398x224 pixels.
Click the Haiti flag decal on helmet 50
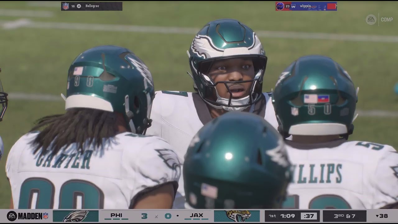323,99
